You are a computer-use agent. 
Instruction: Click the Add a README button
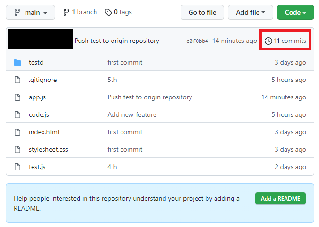click(x=280, y=198)
